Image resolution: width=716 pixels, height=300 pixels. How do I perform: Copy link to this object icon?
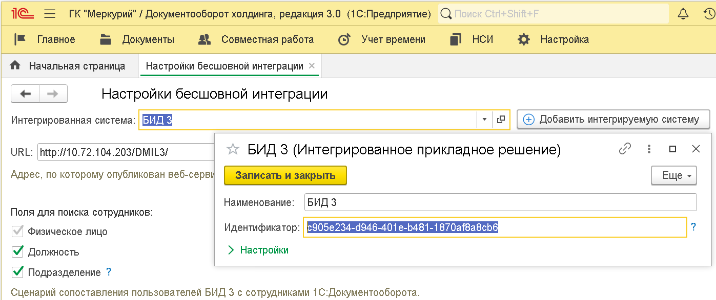pyautogui.click(x=625, y=149)
